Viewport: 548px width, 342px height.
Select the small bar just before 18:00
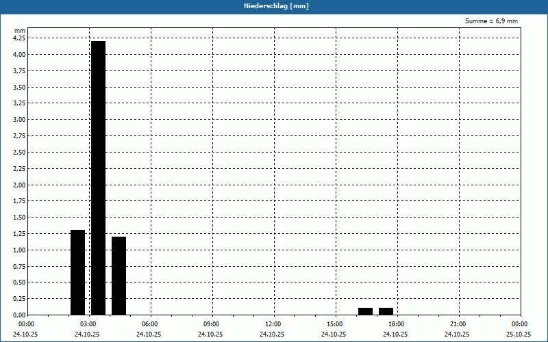386,311
